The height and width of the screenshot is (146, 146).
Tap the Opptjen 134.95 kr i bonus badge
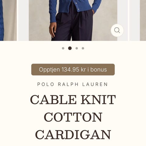point(73,70)
